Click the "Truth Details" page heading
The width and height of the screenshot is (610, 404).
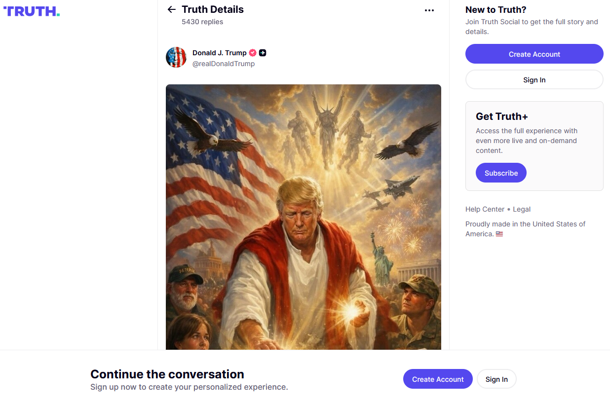point(213,9)
